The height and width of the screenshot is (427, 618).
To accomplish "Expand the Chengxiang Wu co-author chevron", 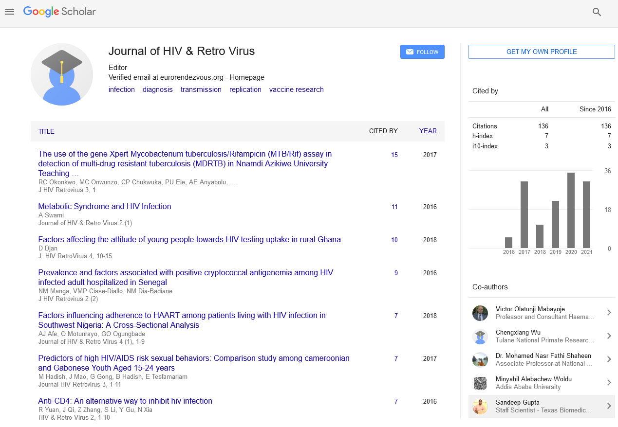I will click(x=609, y=336).
